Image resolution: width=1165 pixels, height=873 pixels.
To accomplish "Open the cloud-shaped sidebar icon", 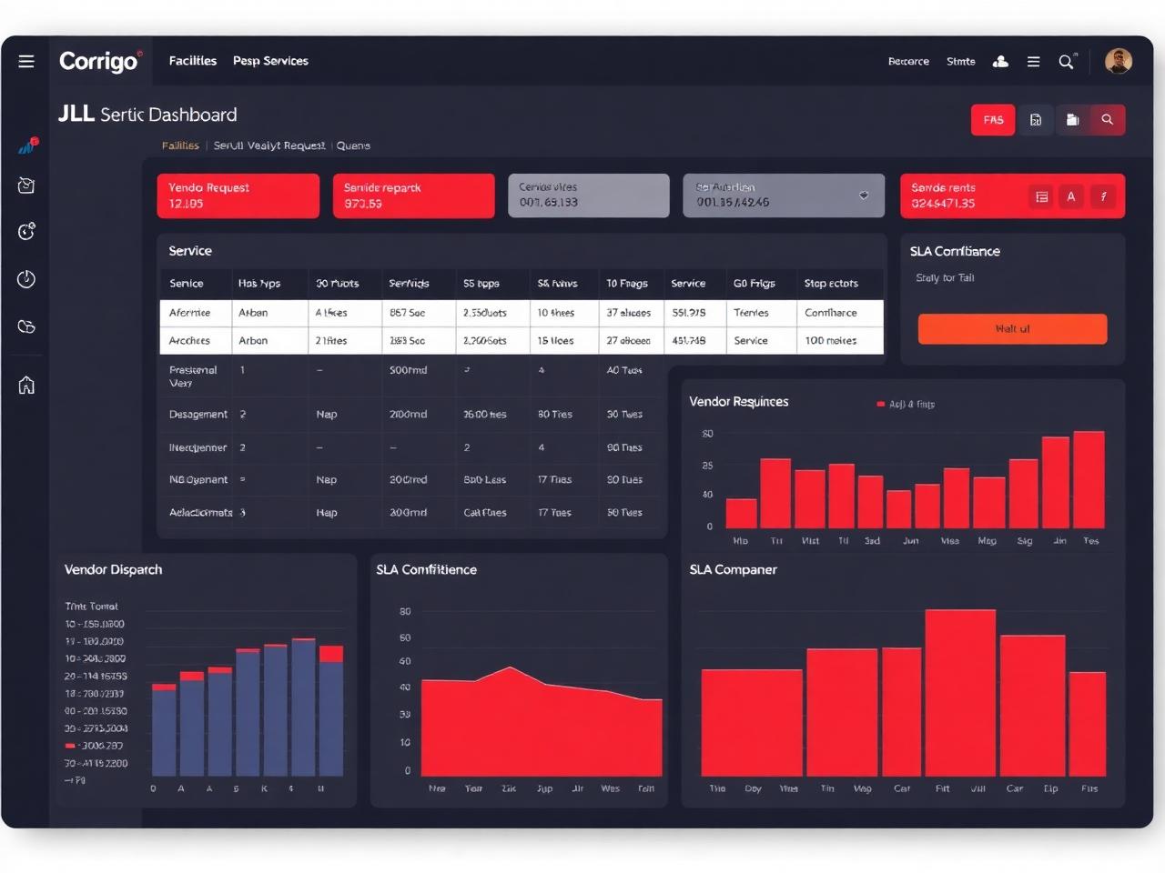I will tap(26, 326).
